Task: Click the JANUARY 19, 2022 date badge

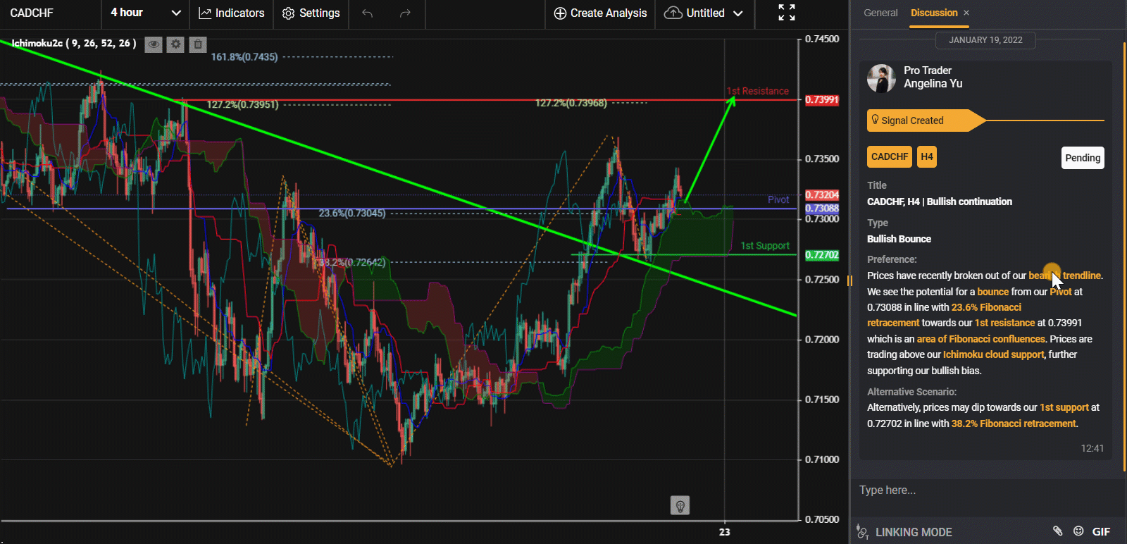Action: pos(985,40)
